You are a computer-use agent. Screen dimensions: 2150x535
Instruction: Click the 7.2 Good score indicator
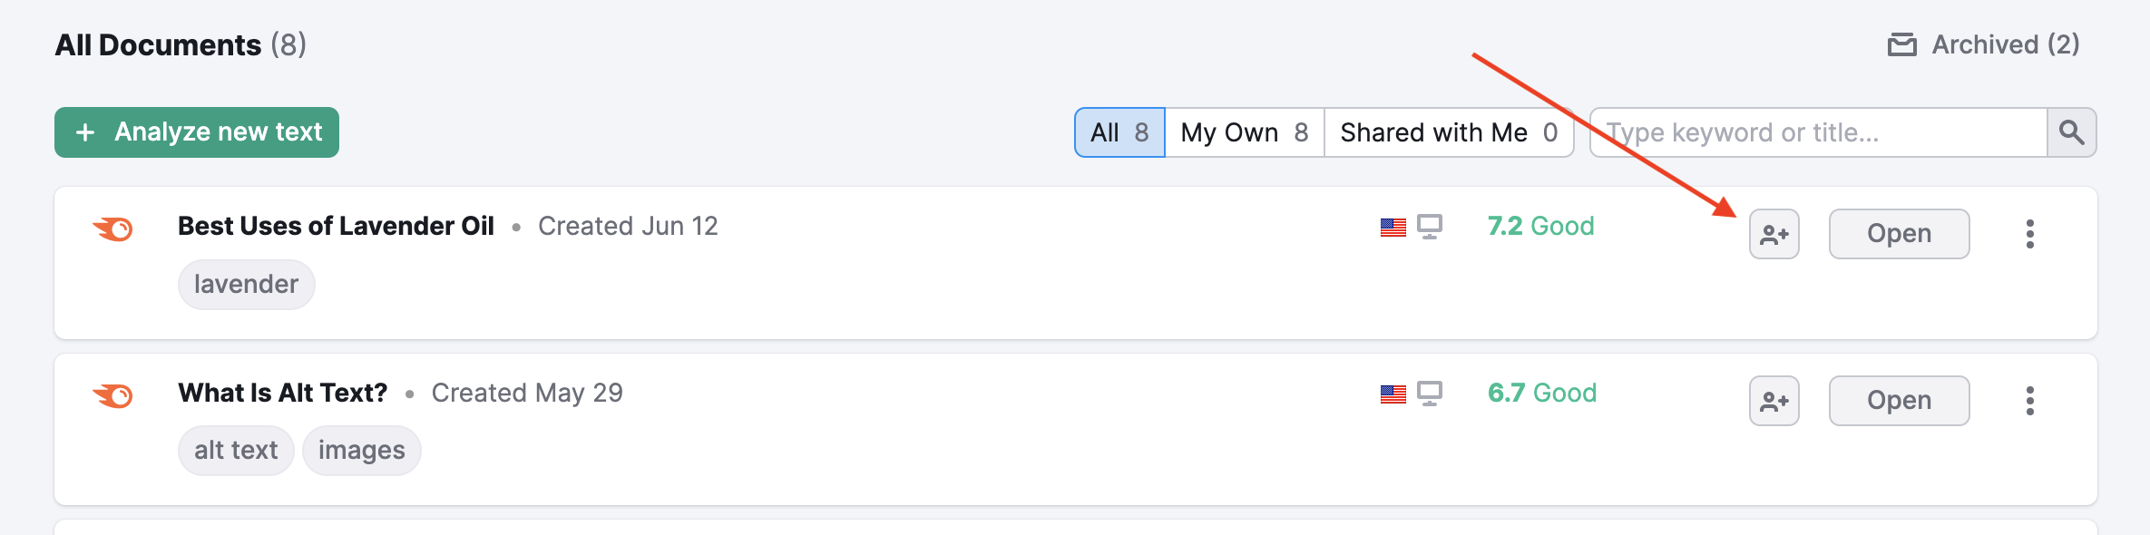(1540, 226)
